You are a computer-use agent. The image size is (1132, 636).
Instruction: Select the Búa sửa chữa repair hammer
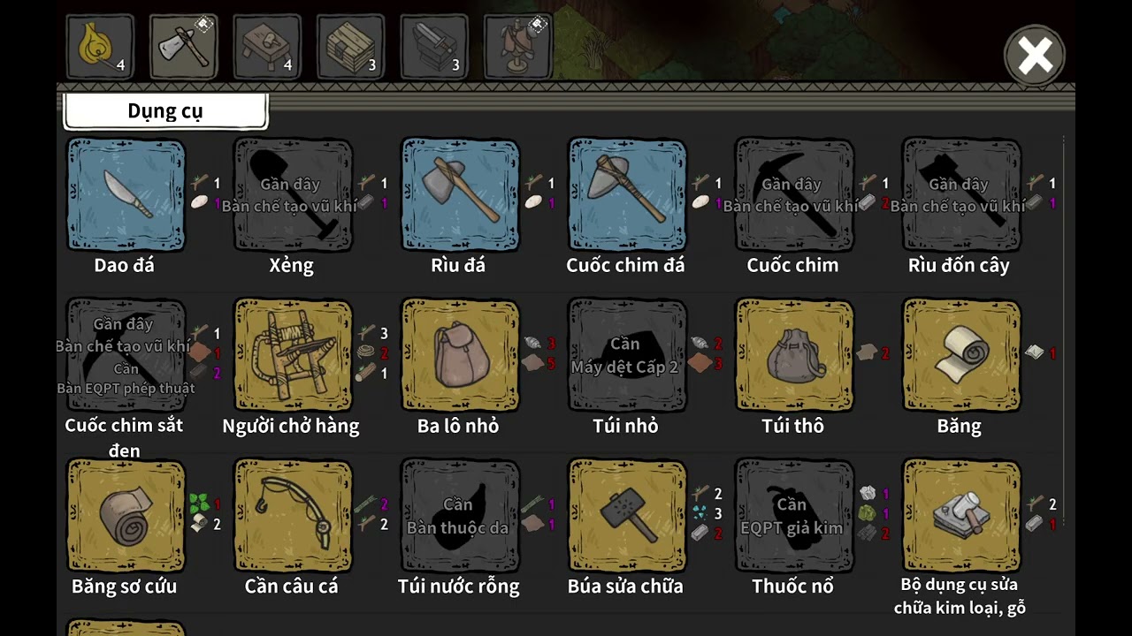628,516
